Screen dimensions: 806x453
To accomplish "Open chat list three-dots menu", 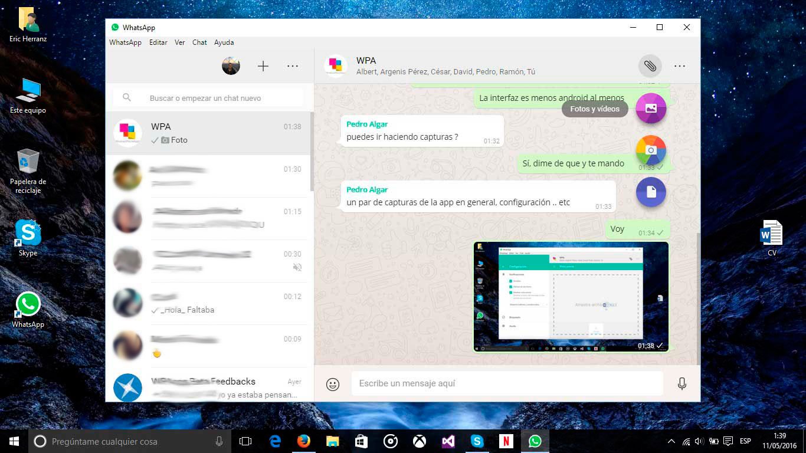I will (293, 66).
